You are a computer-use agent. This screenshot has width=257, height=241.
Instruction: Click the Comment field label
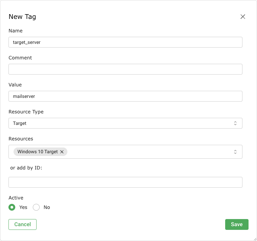click(20, 58)
